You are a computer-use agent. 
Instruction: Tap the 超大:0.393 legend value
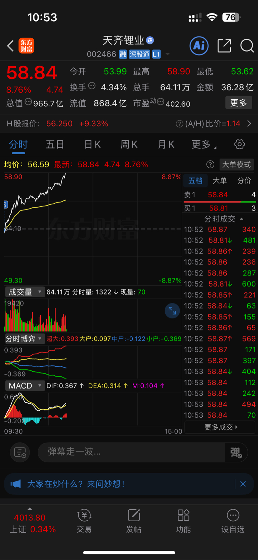pos(62,339)
